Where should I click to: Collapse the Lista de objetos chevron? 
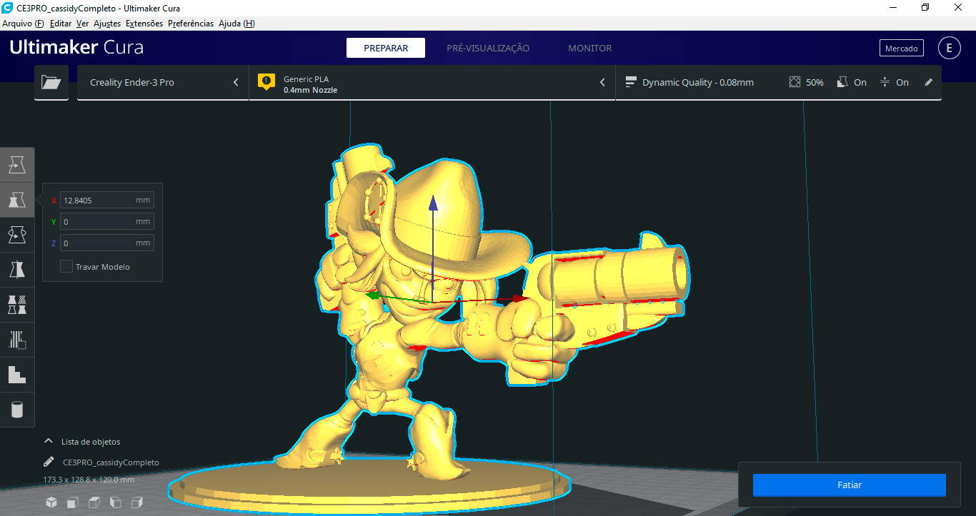(49, 441)
